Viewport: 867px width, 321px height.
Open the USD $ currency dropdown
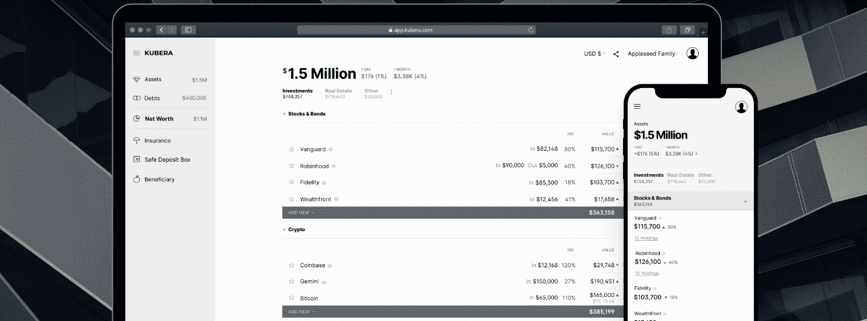point(595,54)
